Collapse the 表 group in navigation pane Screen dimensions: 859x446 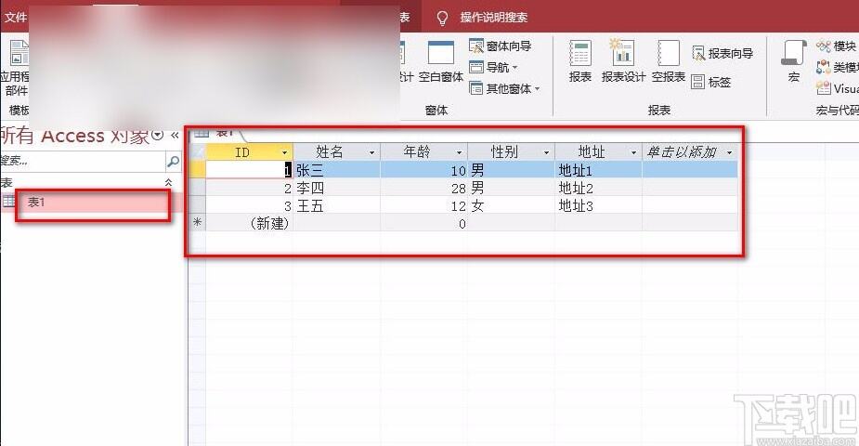(168, 182)
